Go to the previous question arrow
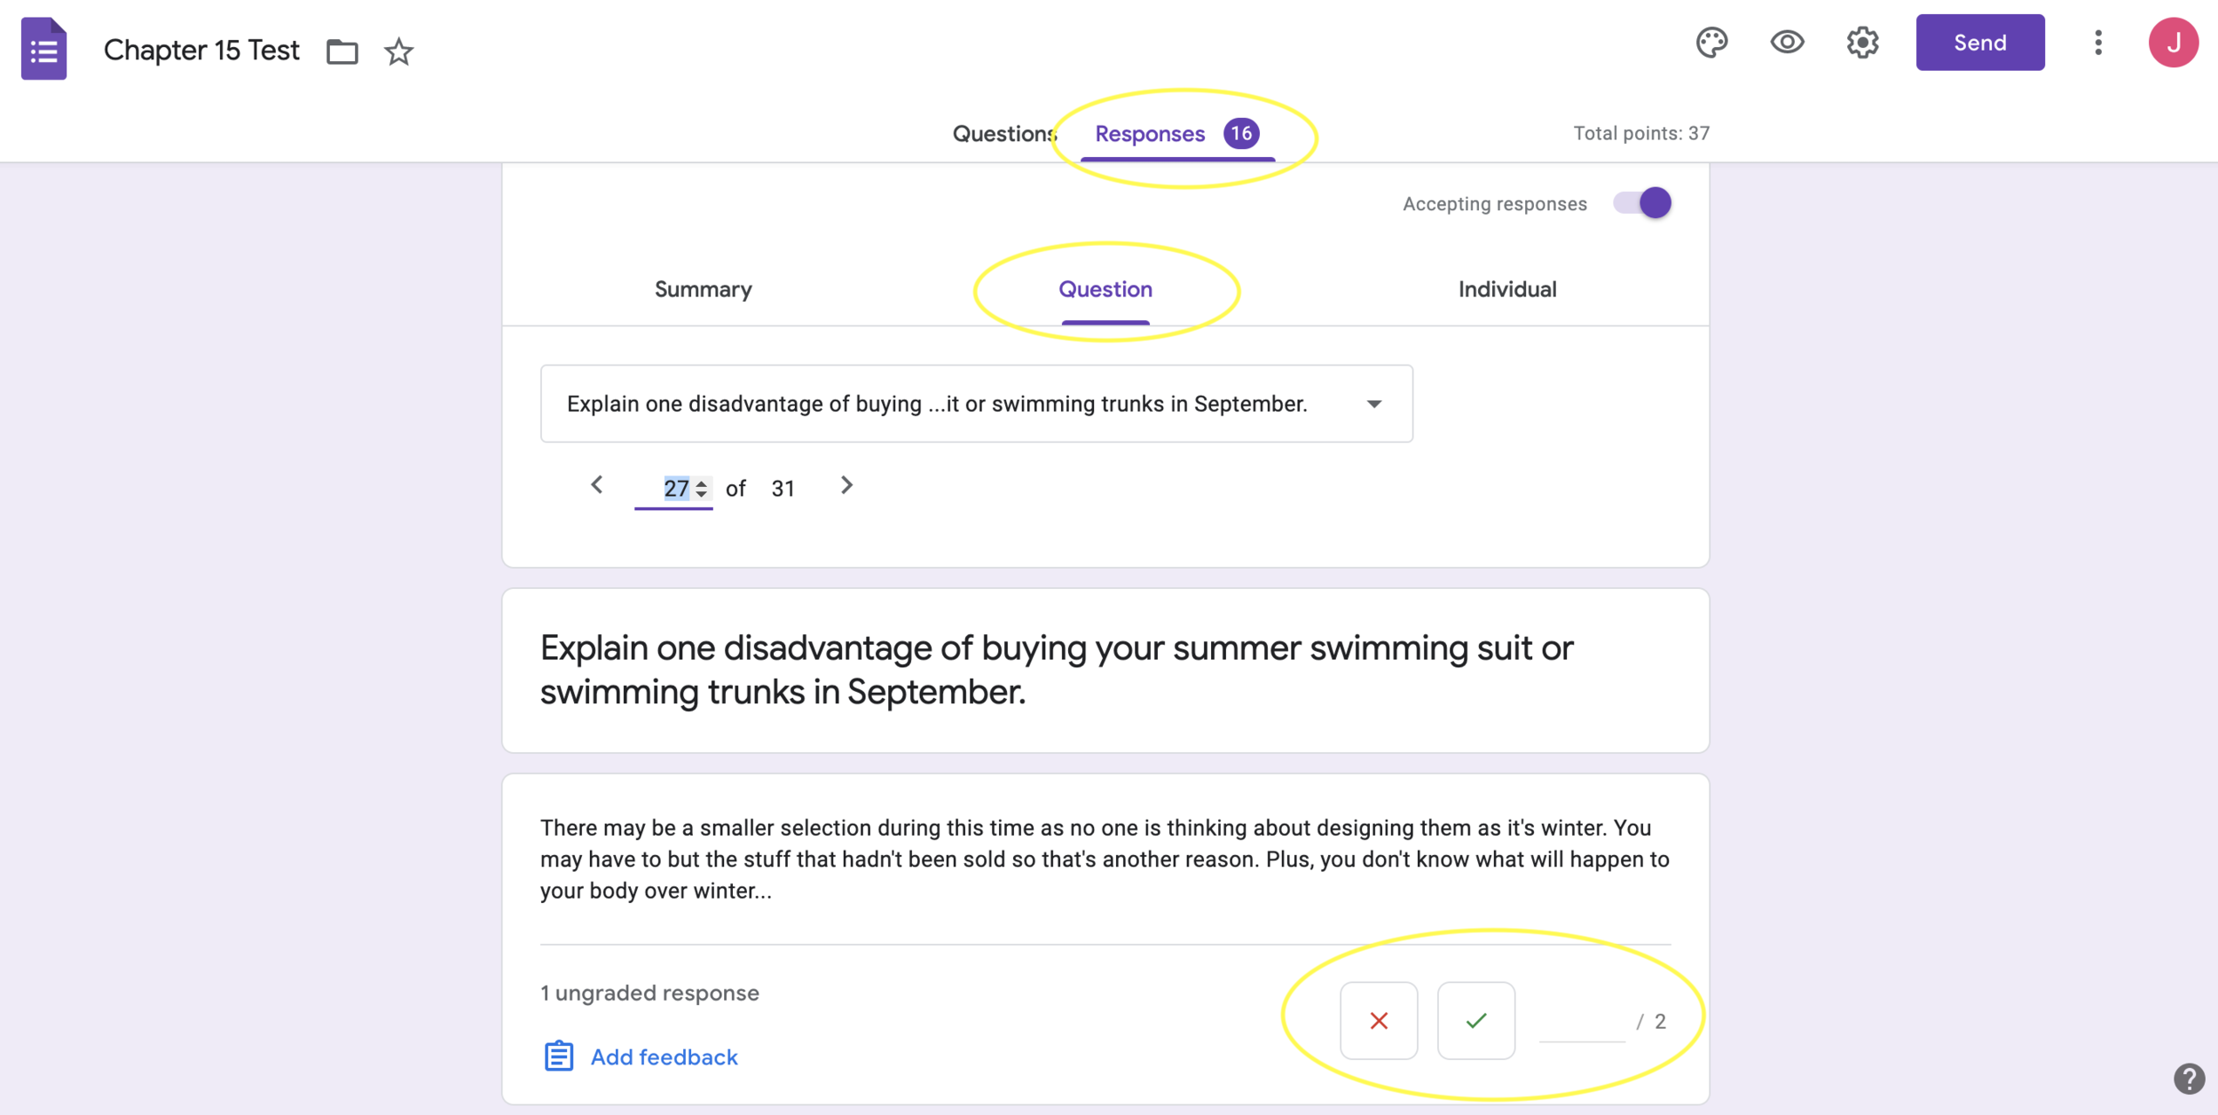This screenshot has width=2218, height=1115. coord(597,485)
